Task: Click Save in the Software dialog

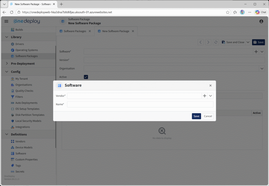Action: [196, 116]
